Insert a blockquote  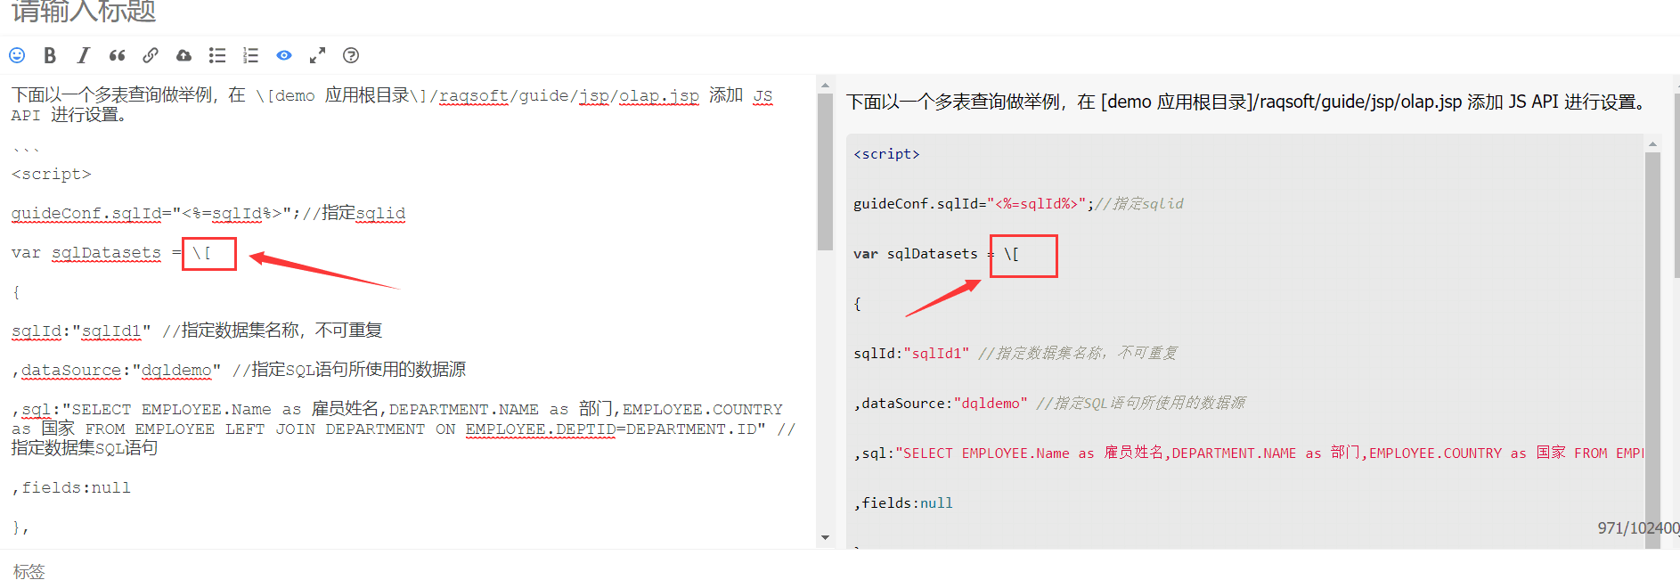point(117,55)
